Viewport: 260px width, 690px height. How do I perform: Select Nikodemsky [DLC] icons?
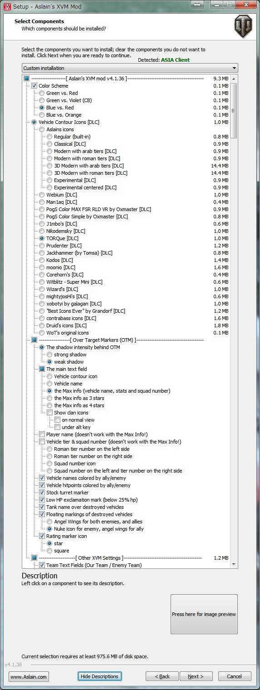(x=42, y=231)
